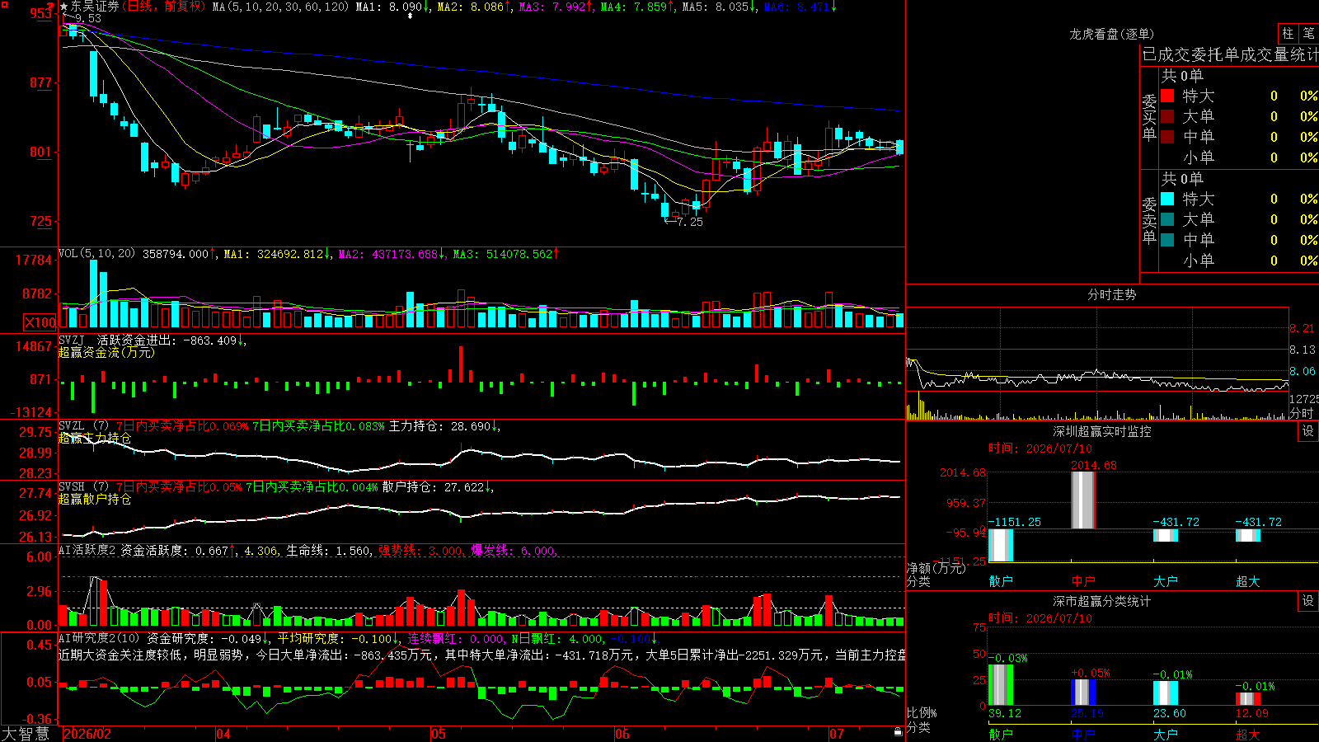This screenshot has width=1319, height=742.
Task: Click the 龙虎看盘(逐单) panel title
Action: [x=1111, y=34]
